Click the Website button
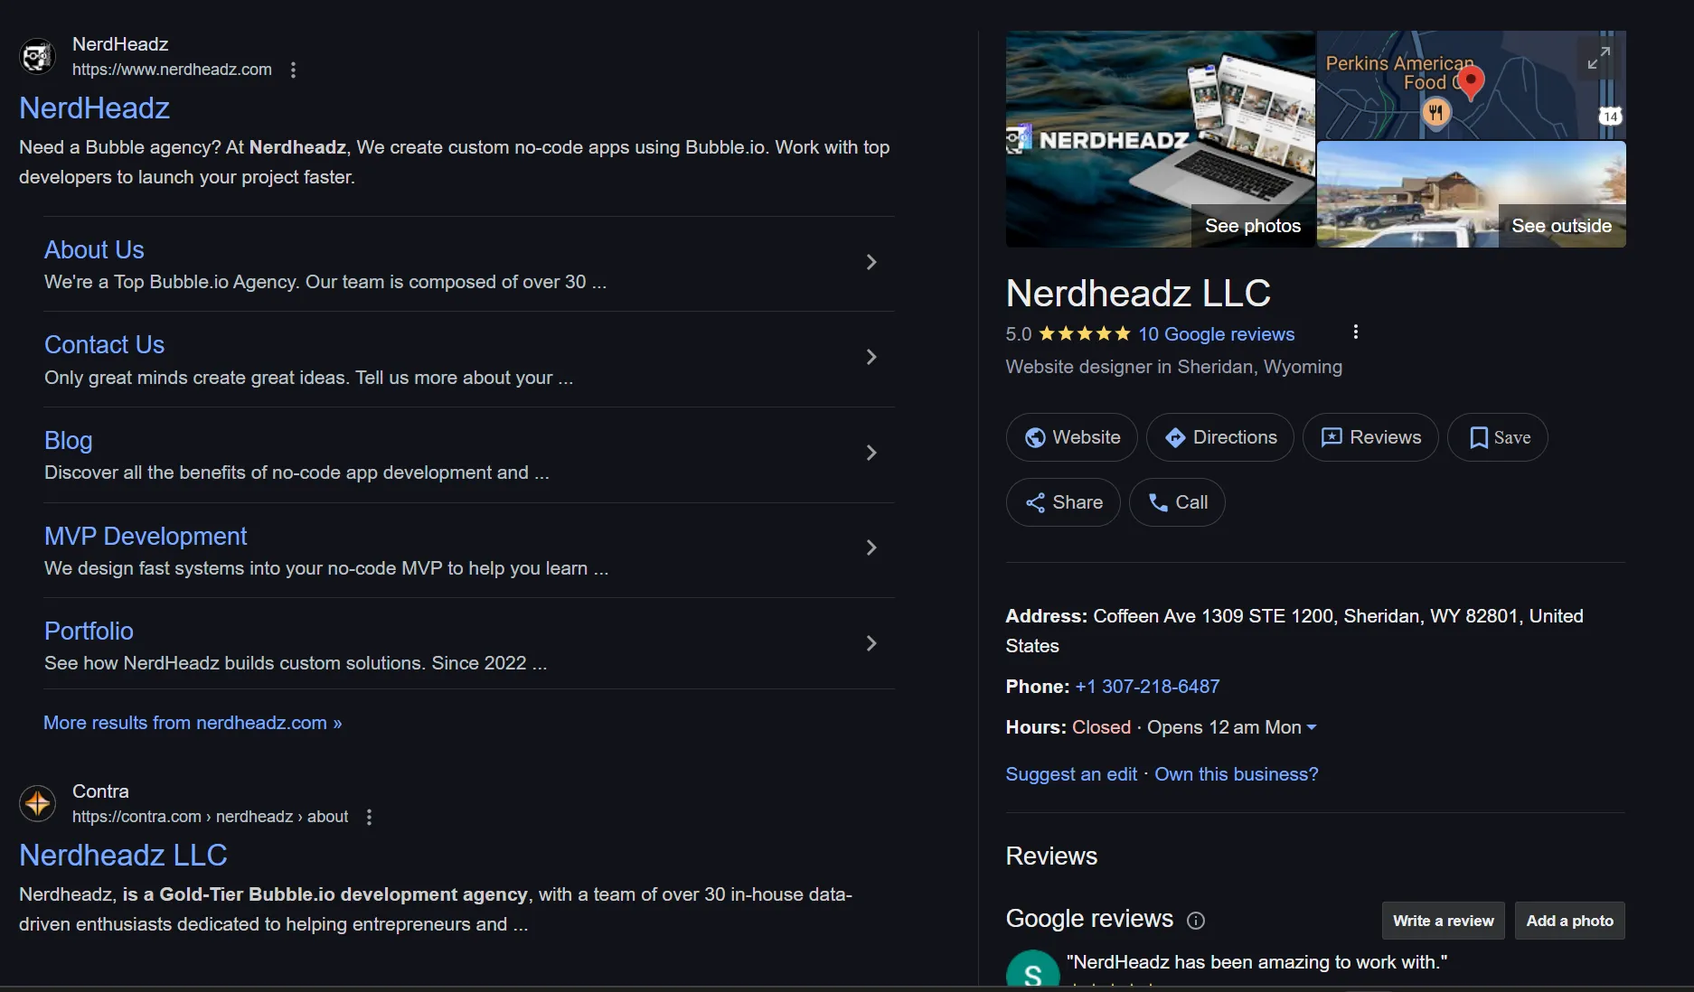 pyautogui.click(x=1072, y=437)
